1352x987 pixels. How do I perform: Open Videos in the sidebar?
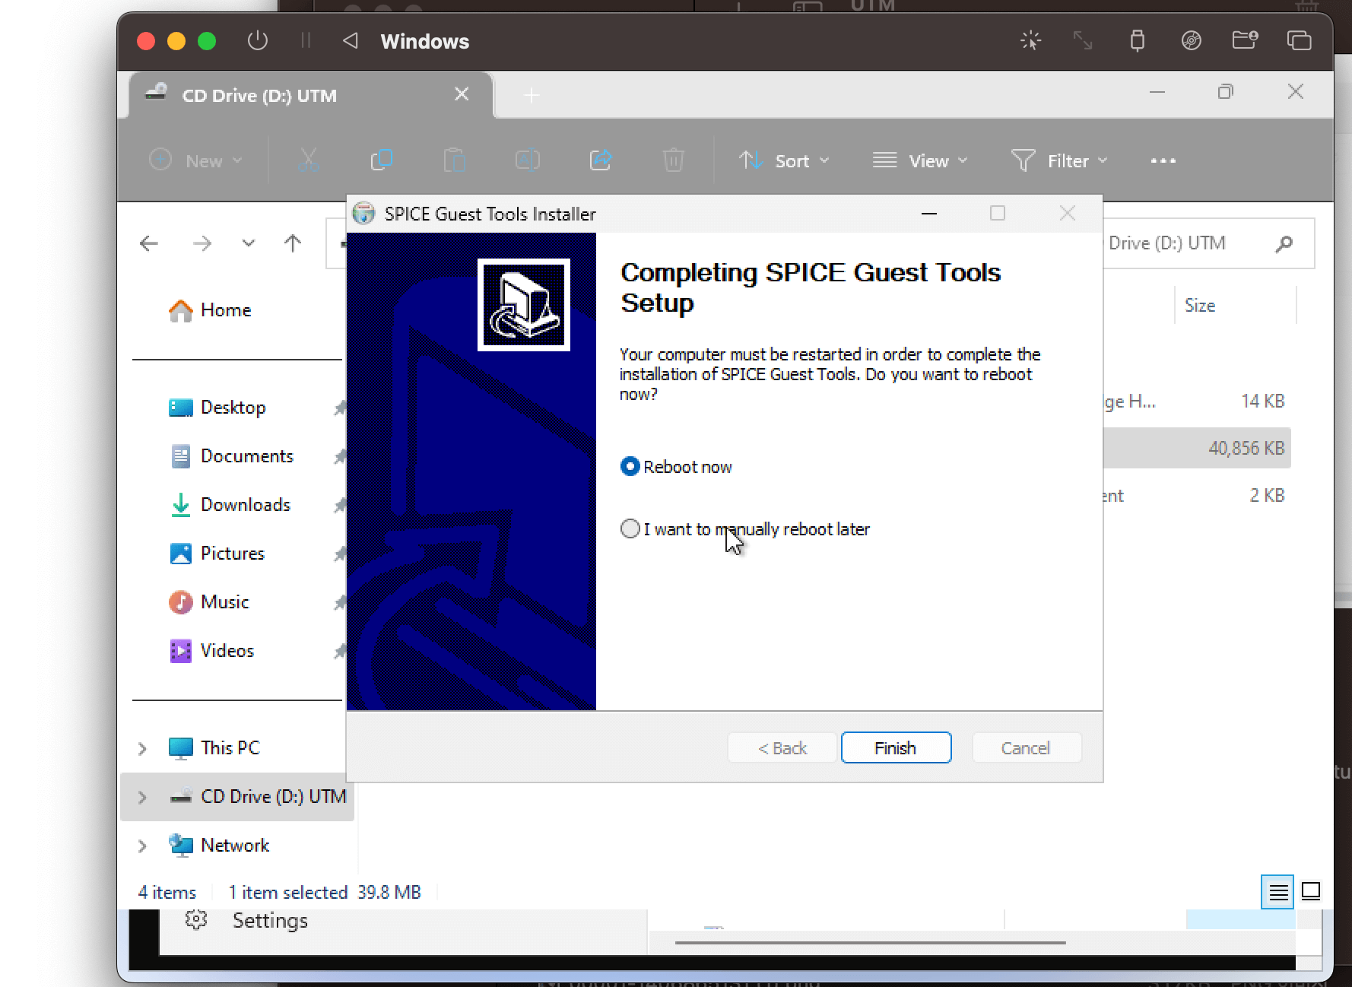211,651
